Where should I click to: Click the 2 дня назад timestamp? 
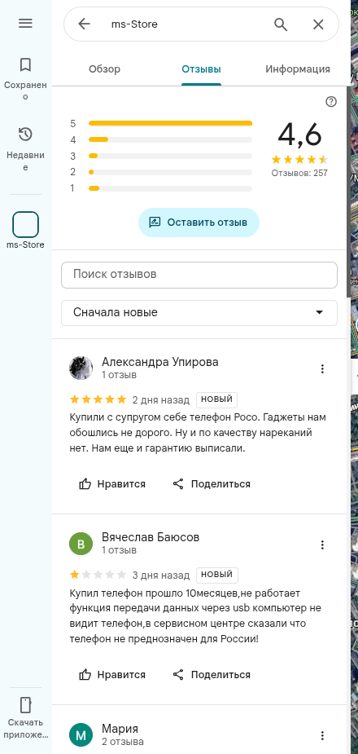click(x=161, y=400)
